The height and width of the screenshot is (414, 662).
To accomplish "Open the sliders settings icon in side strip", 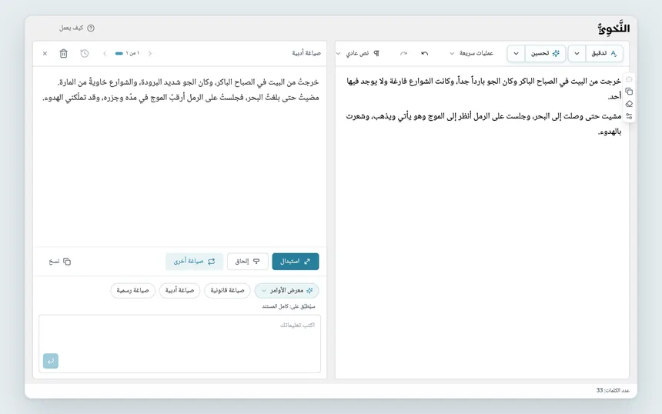I will pos(629,116).
